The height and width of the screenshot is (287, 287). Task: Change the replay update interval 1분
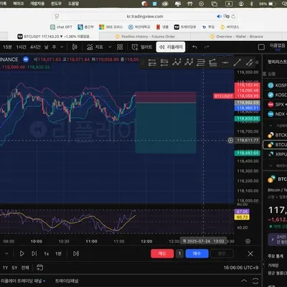click(58, 253)
